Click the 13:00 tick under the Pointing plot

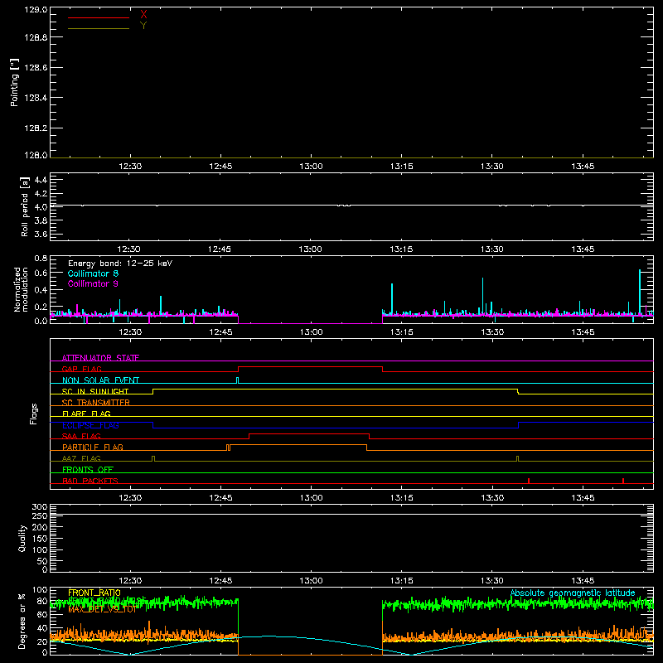click(312, 167)
